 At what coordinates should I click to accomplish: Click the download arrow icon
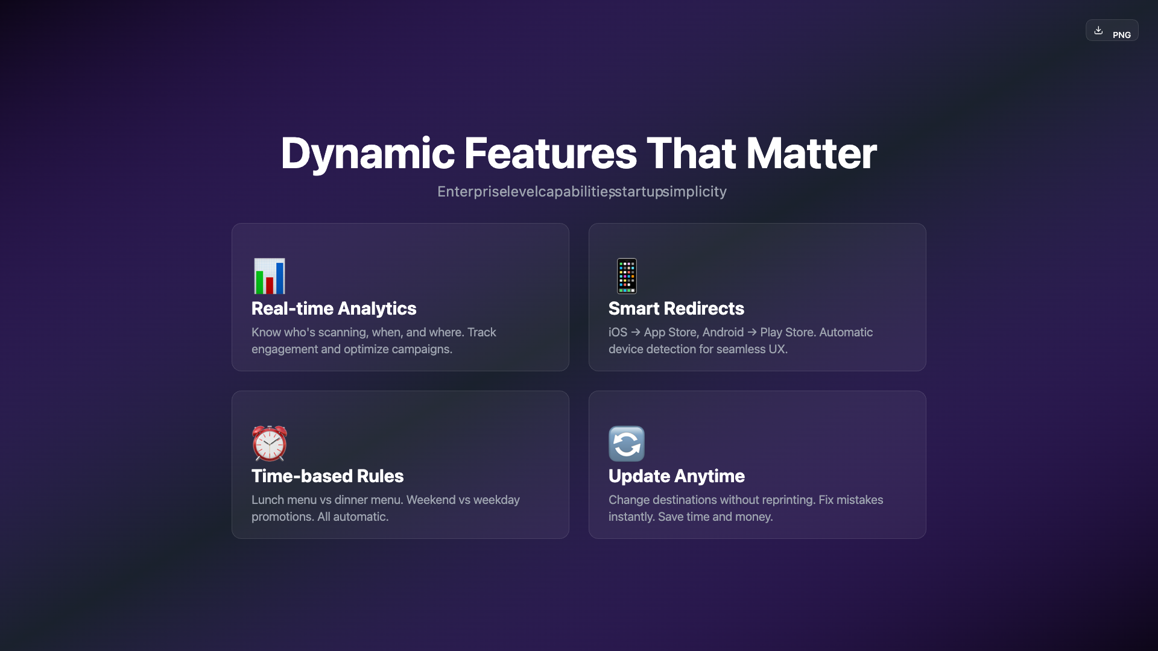[x=1098, y=30]
